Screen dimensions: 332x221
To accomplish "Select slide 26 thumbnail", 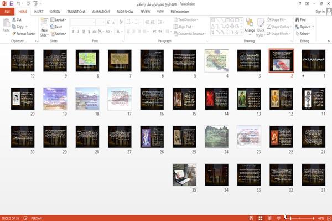I will (152, 137).
